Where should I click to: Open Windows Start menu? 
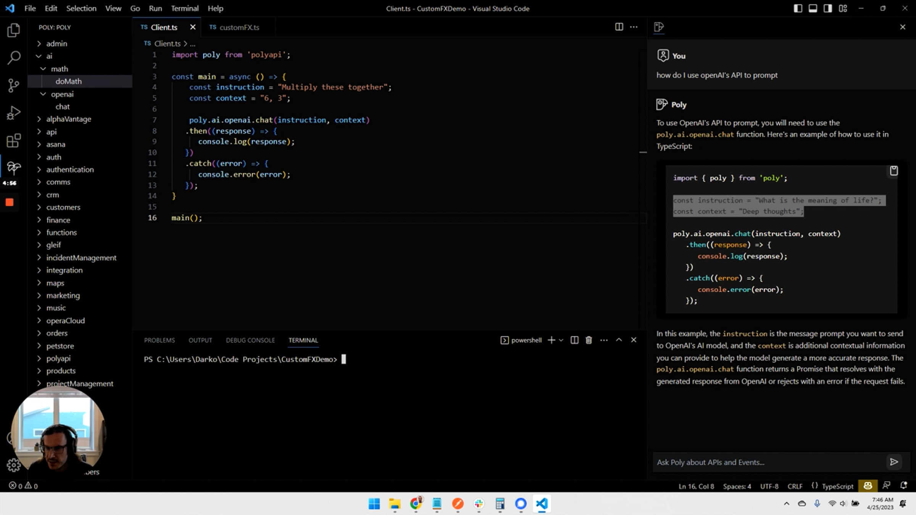click(374, 504)
